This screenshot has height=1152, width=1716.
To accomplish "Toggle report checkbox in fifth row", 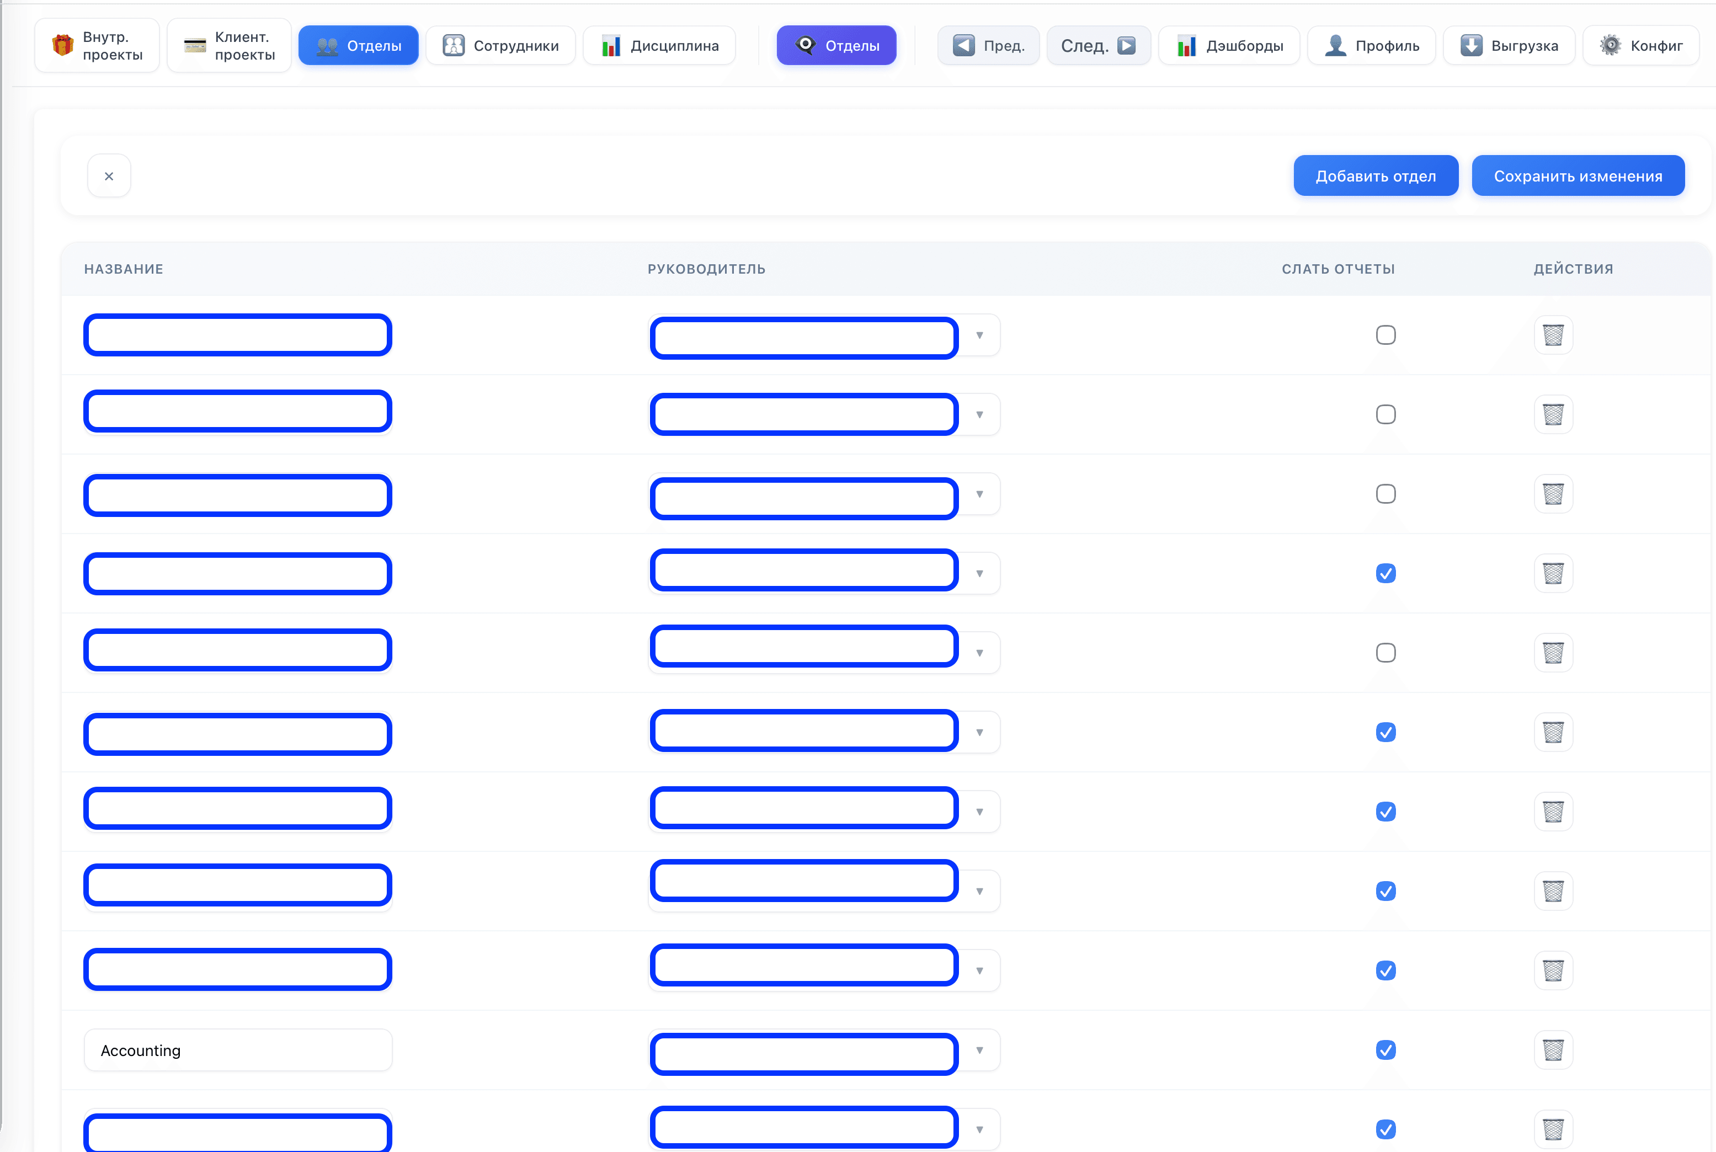I will coord(1385,652).
